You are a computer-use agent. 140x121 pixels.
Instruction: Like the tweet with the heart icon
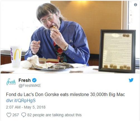point(9,115)
